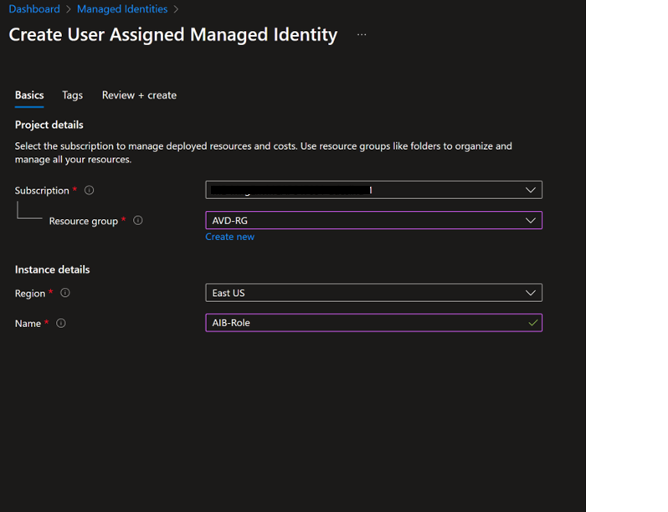
Task: Show info tooltip for Subscription
Action: pos(89,190)
